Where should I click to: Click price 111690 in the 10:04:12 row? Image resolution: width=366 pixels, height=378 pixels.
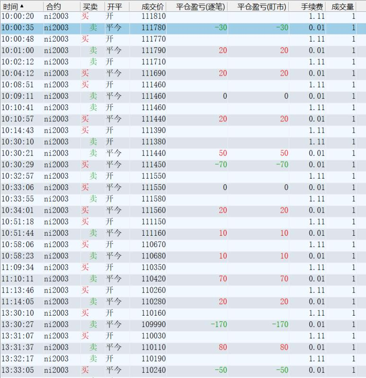(153, 73)
